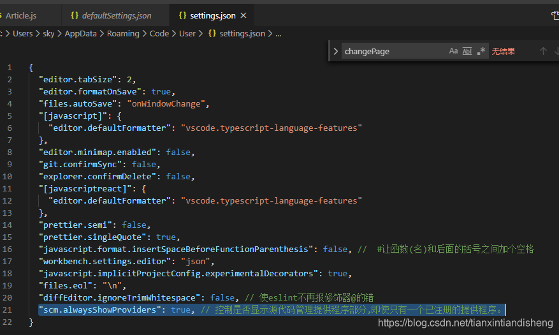Click the "prettier.semi" key

pos(75,225)
